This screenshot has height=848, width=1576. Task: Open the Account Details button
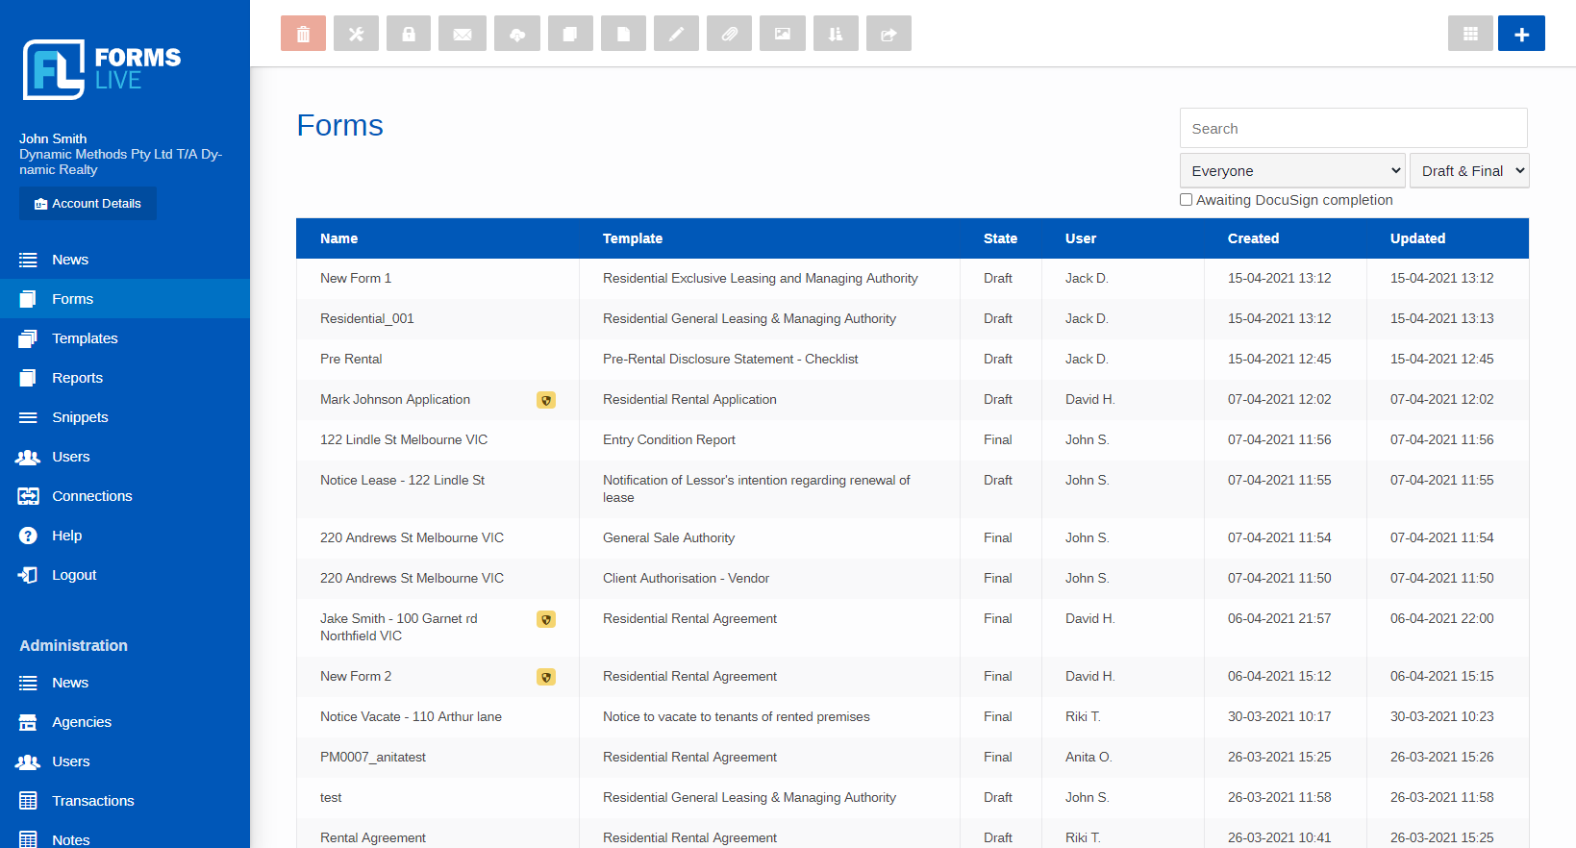[88, 204]
